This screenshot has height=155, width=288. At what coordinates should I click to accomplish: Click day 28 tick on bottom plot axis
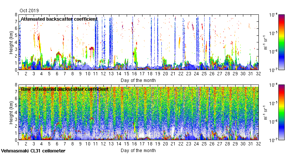(227, 144)
